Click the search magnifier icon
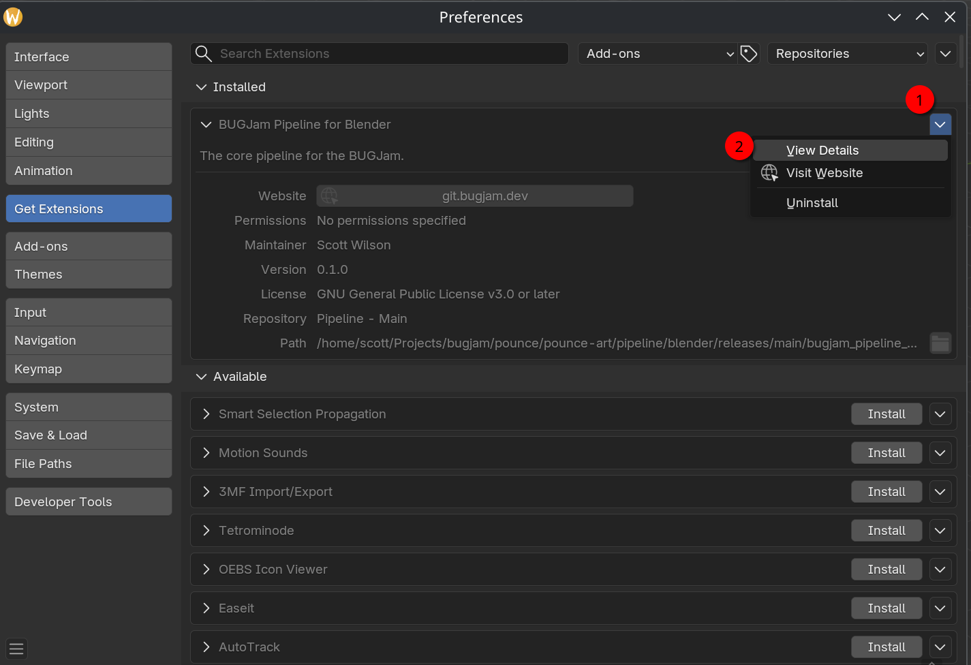The width and height of the screenshot is (971, 665). click(x=203, y=54)
